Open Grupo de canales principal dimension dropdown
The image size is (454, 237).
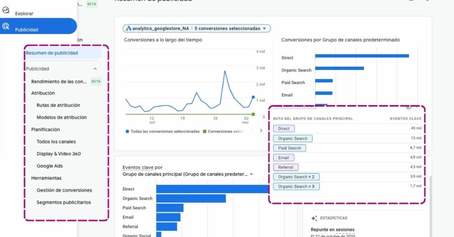[188, 174]
